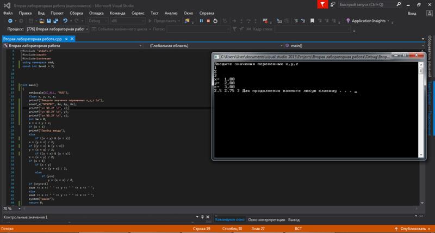
Task: Click the editor's horizontal scrollbar
Action: click(220, 209)
